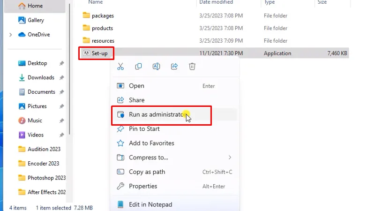
Task: Open the Photoshop 2023 folder in sidebar
Action: pos(41,178)
